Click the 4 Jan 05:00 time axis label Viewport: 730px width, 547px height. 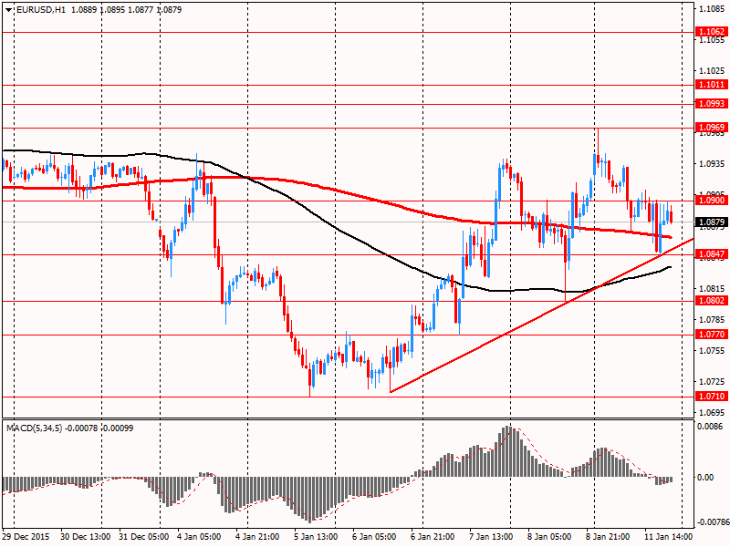[x=199, y=536]
